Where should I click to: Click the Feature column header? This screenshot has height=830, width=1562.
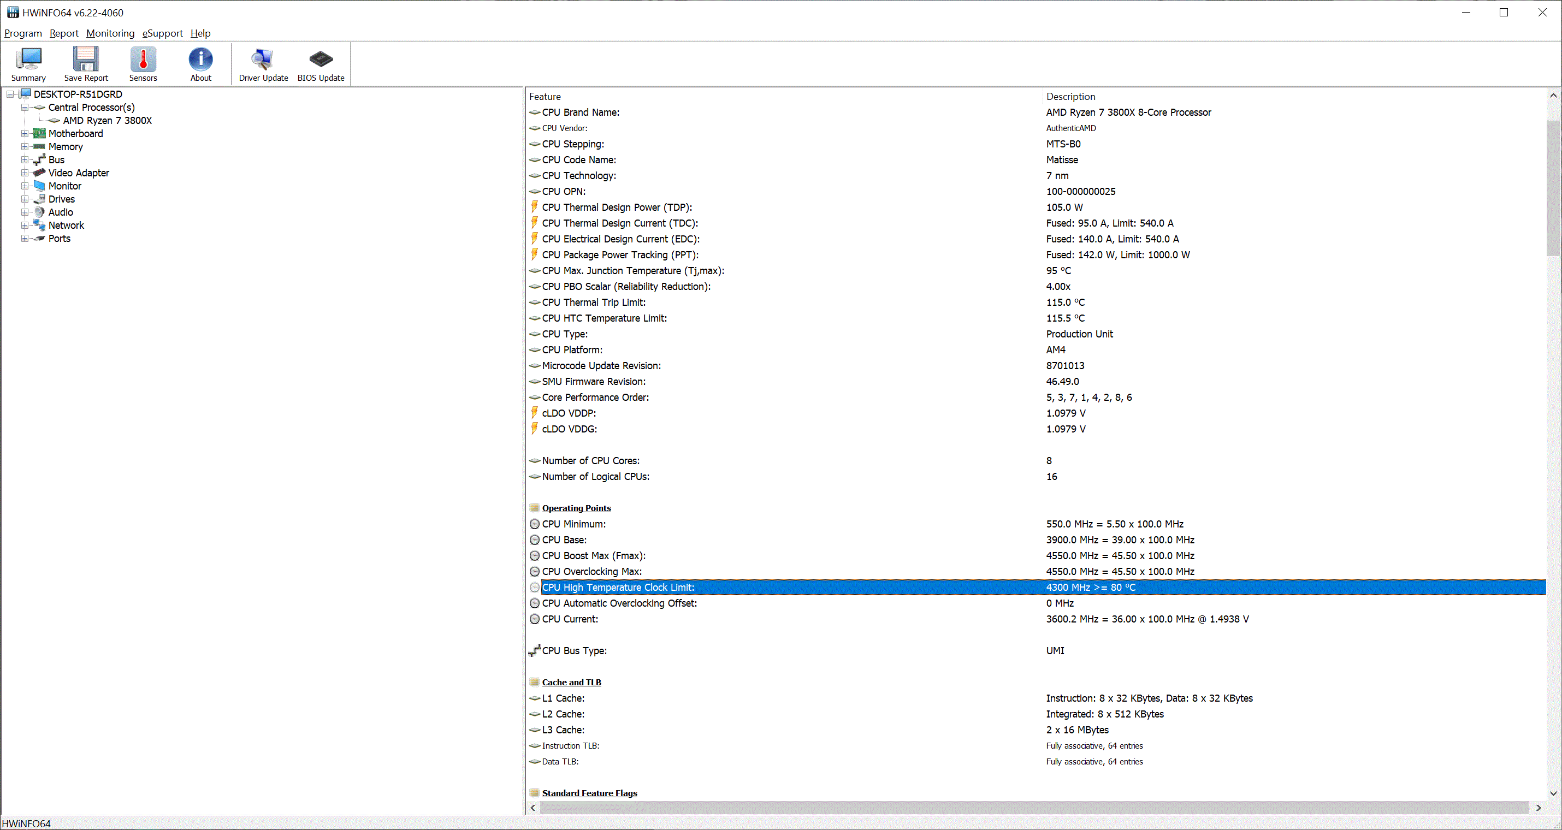click(784, 97)
